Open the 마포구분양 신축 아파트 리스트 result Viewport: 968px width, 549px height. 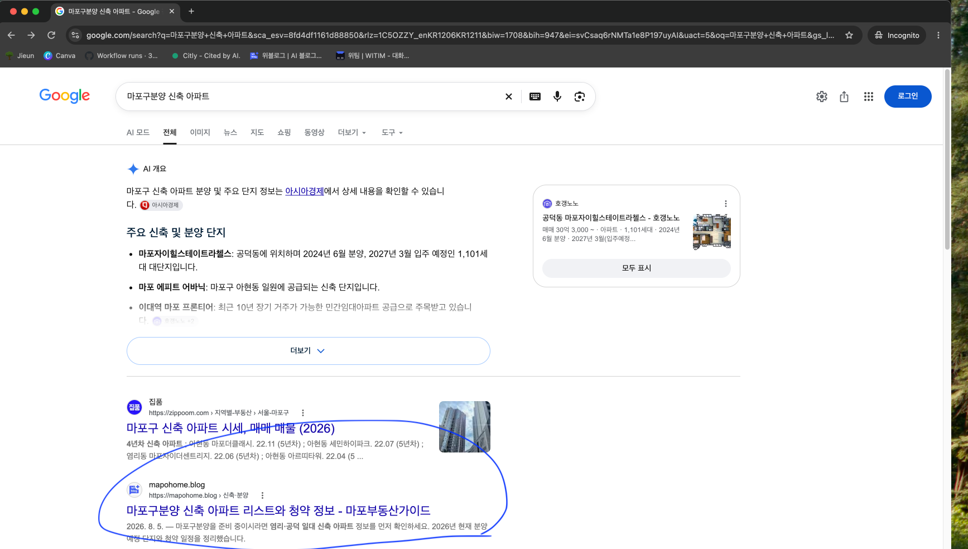tap(278, 511)
